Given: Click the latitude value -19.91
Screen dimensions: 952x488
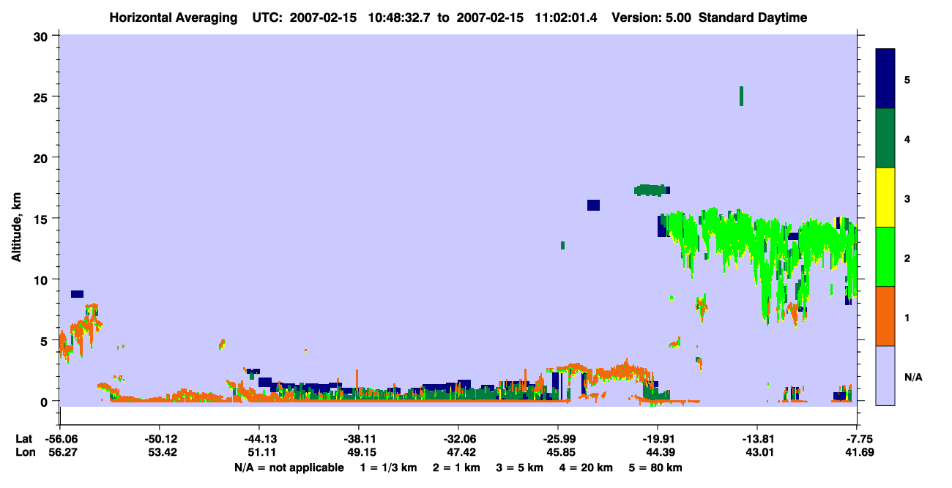Looking at the screenshot, I should (658, 439).
